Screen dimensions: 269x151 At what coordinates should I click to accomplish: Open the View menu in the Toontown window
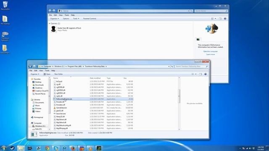pyautogui.click(x=41, y=70)
